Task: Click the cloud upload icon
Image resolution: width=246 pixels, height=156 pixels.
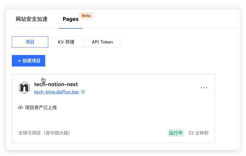Action: [21, 108]
